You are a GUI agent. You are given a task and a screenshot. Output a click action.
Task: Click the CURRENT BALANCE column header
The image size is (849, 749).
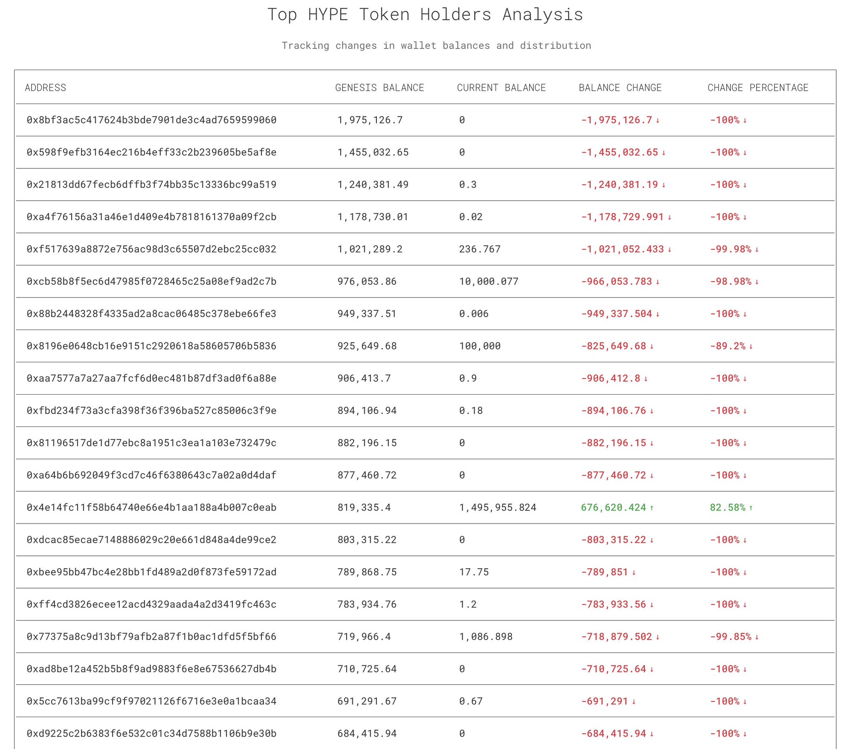tap(501, 87)
